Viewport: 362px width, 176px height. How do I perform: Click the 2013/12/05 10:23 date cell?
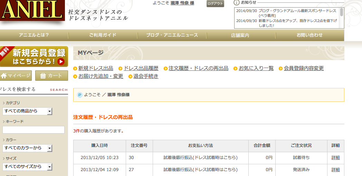click(x=99, y=158)
